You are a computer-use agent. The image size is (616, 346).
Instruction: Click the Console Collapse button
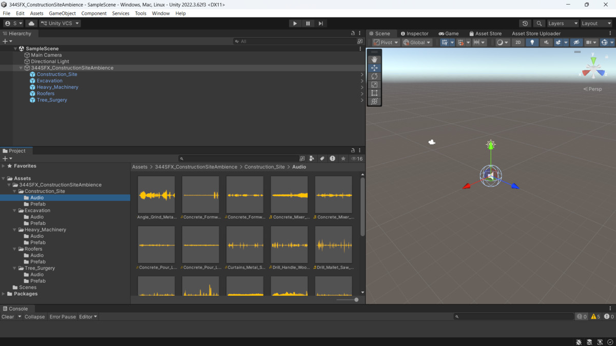tap(34, 317)
